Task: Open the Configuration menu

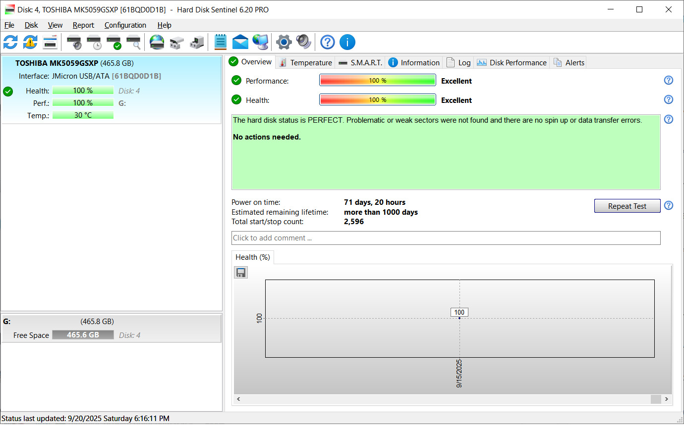Action: pyautogui.click(x=125, y=25)
